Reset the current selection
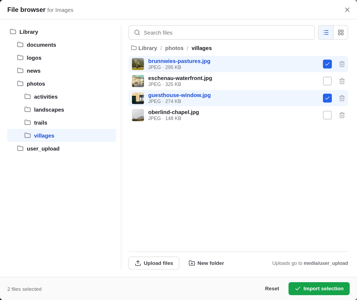357x300 pixels. [272, 289]
